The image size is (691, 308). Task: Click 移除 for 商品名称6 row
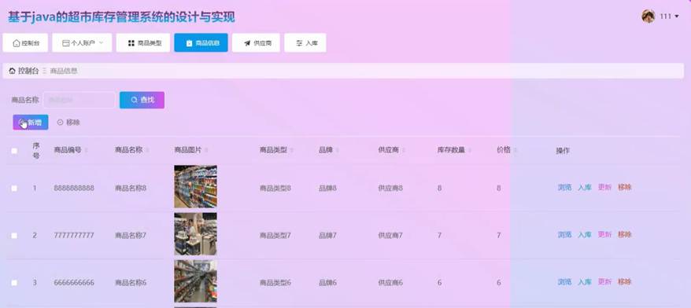tap(624, 281)
